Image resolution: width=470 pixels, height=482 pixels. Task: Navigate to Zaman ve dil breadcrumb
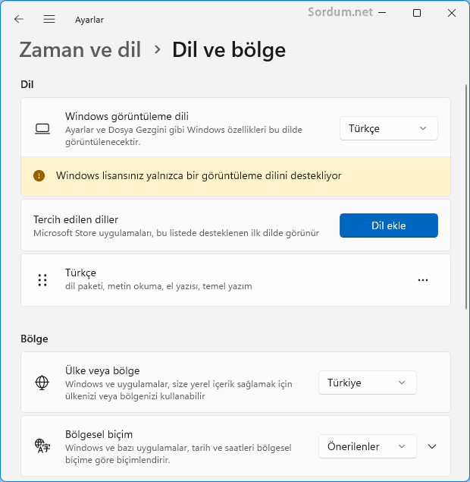(x=80, y=49)
